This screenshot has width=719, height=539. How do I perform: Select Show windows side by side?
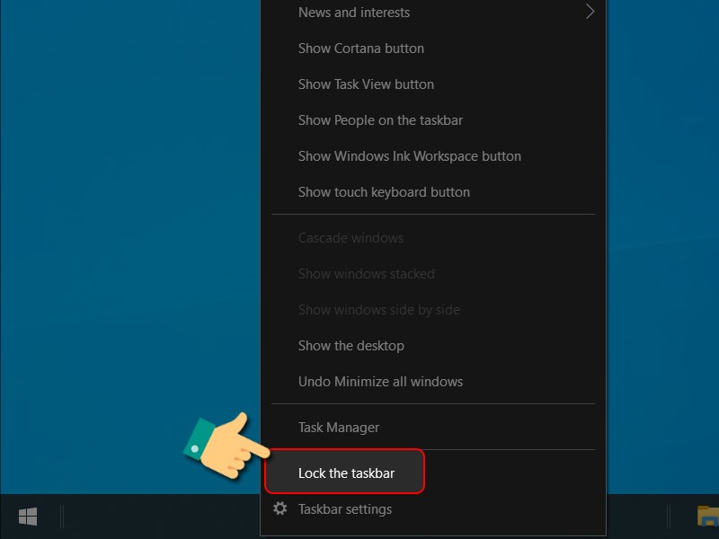(x=380, y=309)
